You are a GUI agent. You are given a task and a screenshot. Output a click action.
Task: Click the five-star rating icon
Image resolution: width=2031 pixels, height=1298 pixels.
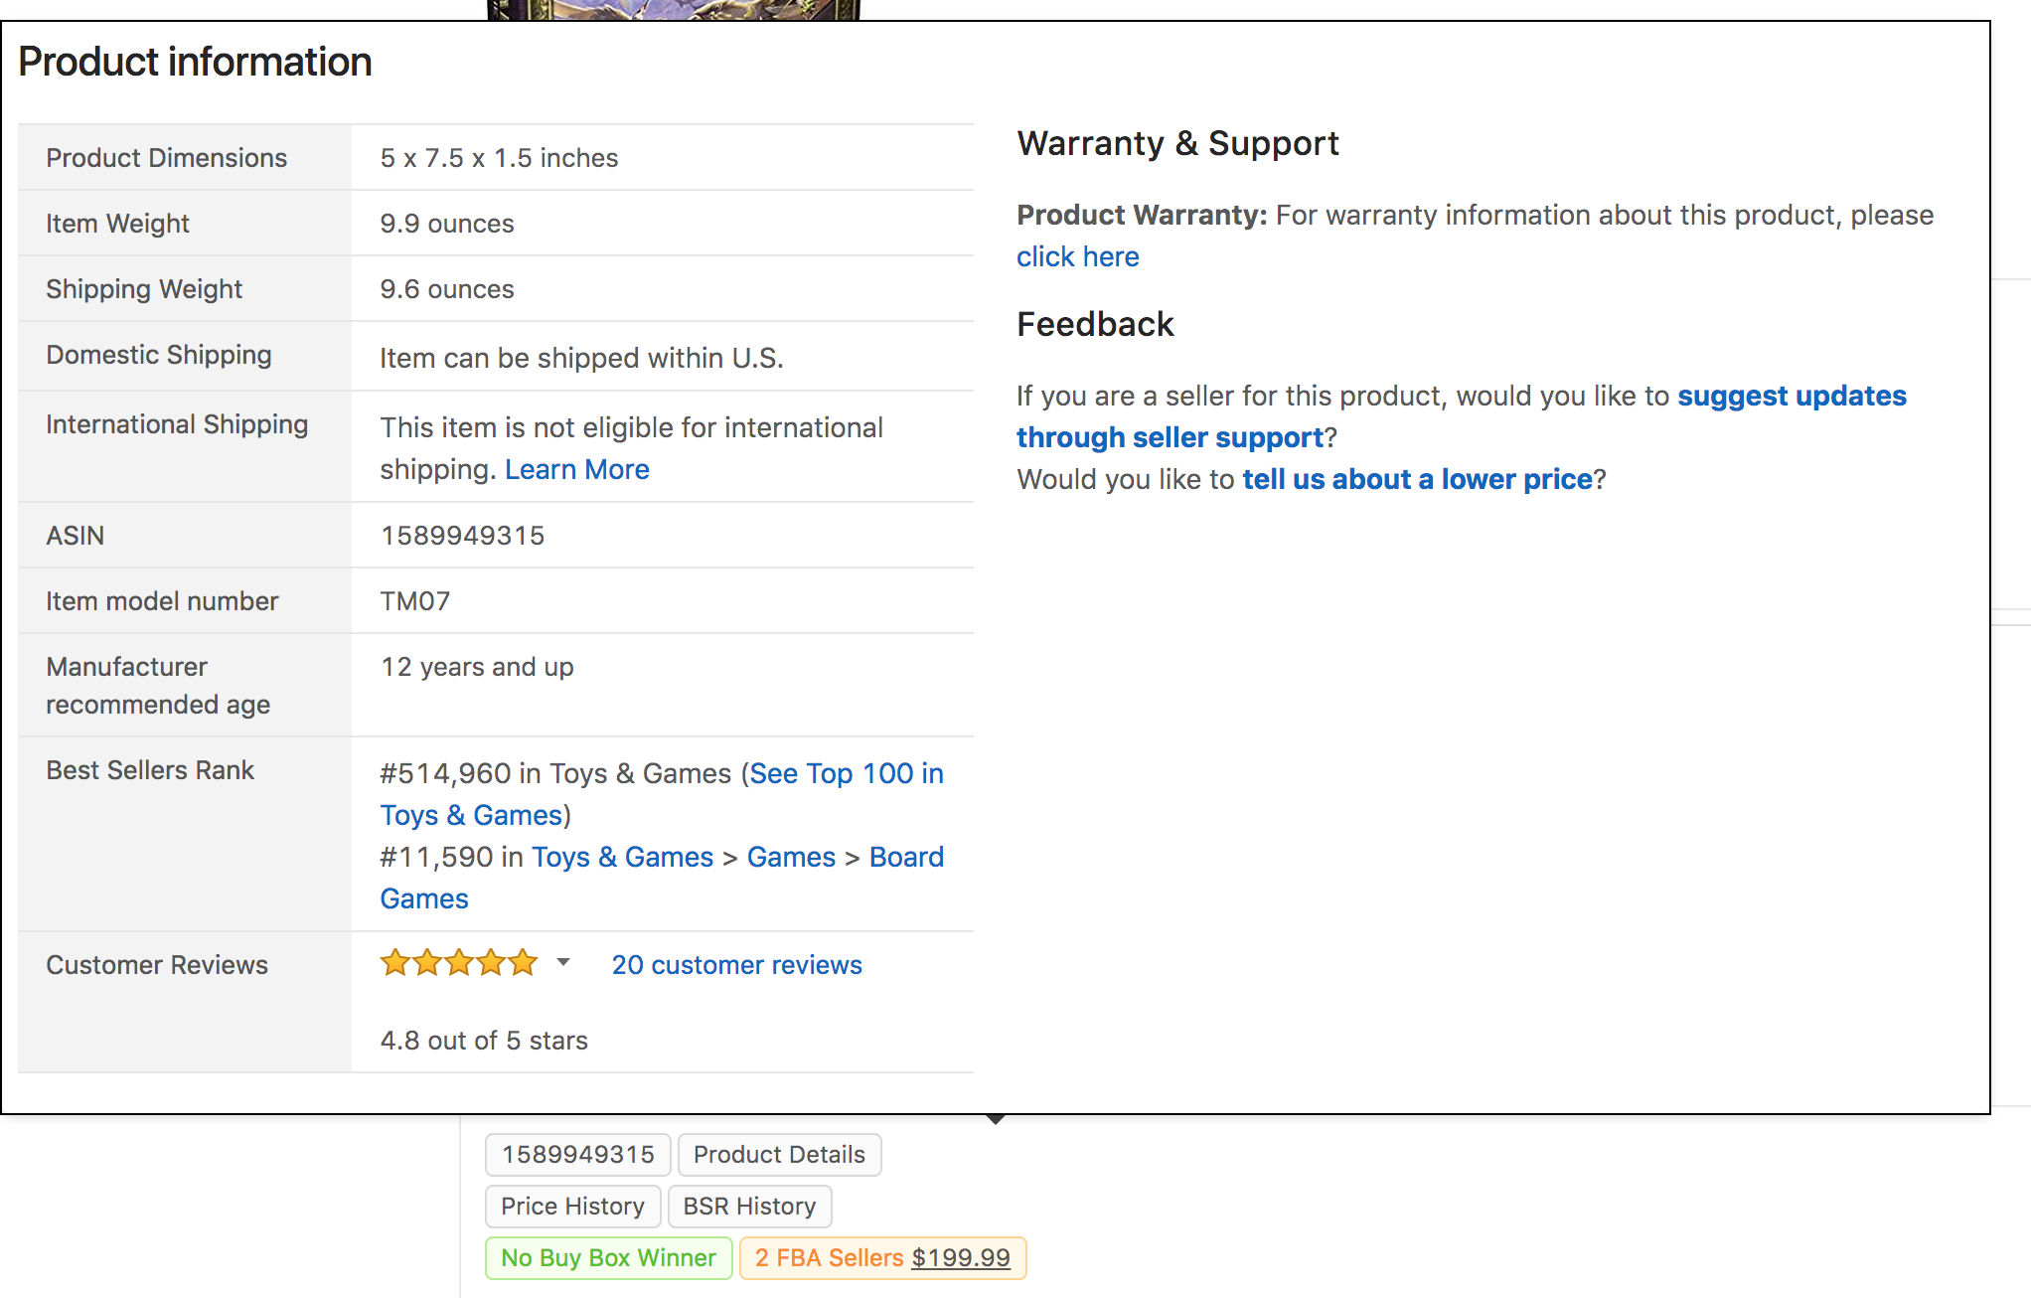tap(459, 963)
